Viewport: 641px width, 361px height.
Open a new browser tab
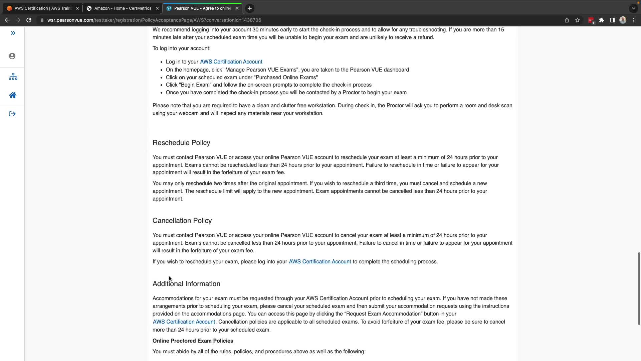coord(250,8)
